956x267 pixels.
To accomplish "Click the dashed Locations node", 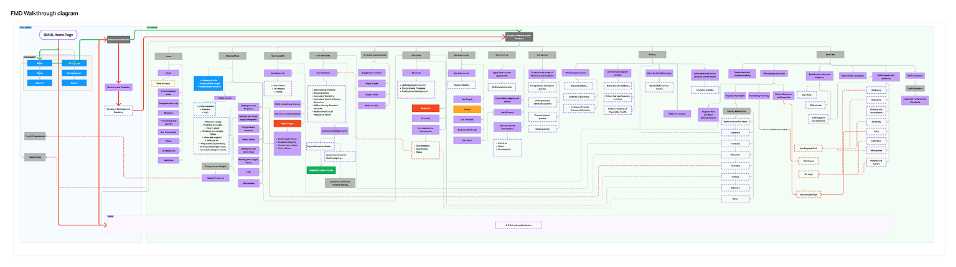I will click(x=735, y=133).
